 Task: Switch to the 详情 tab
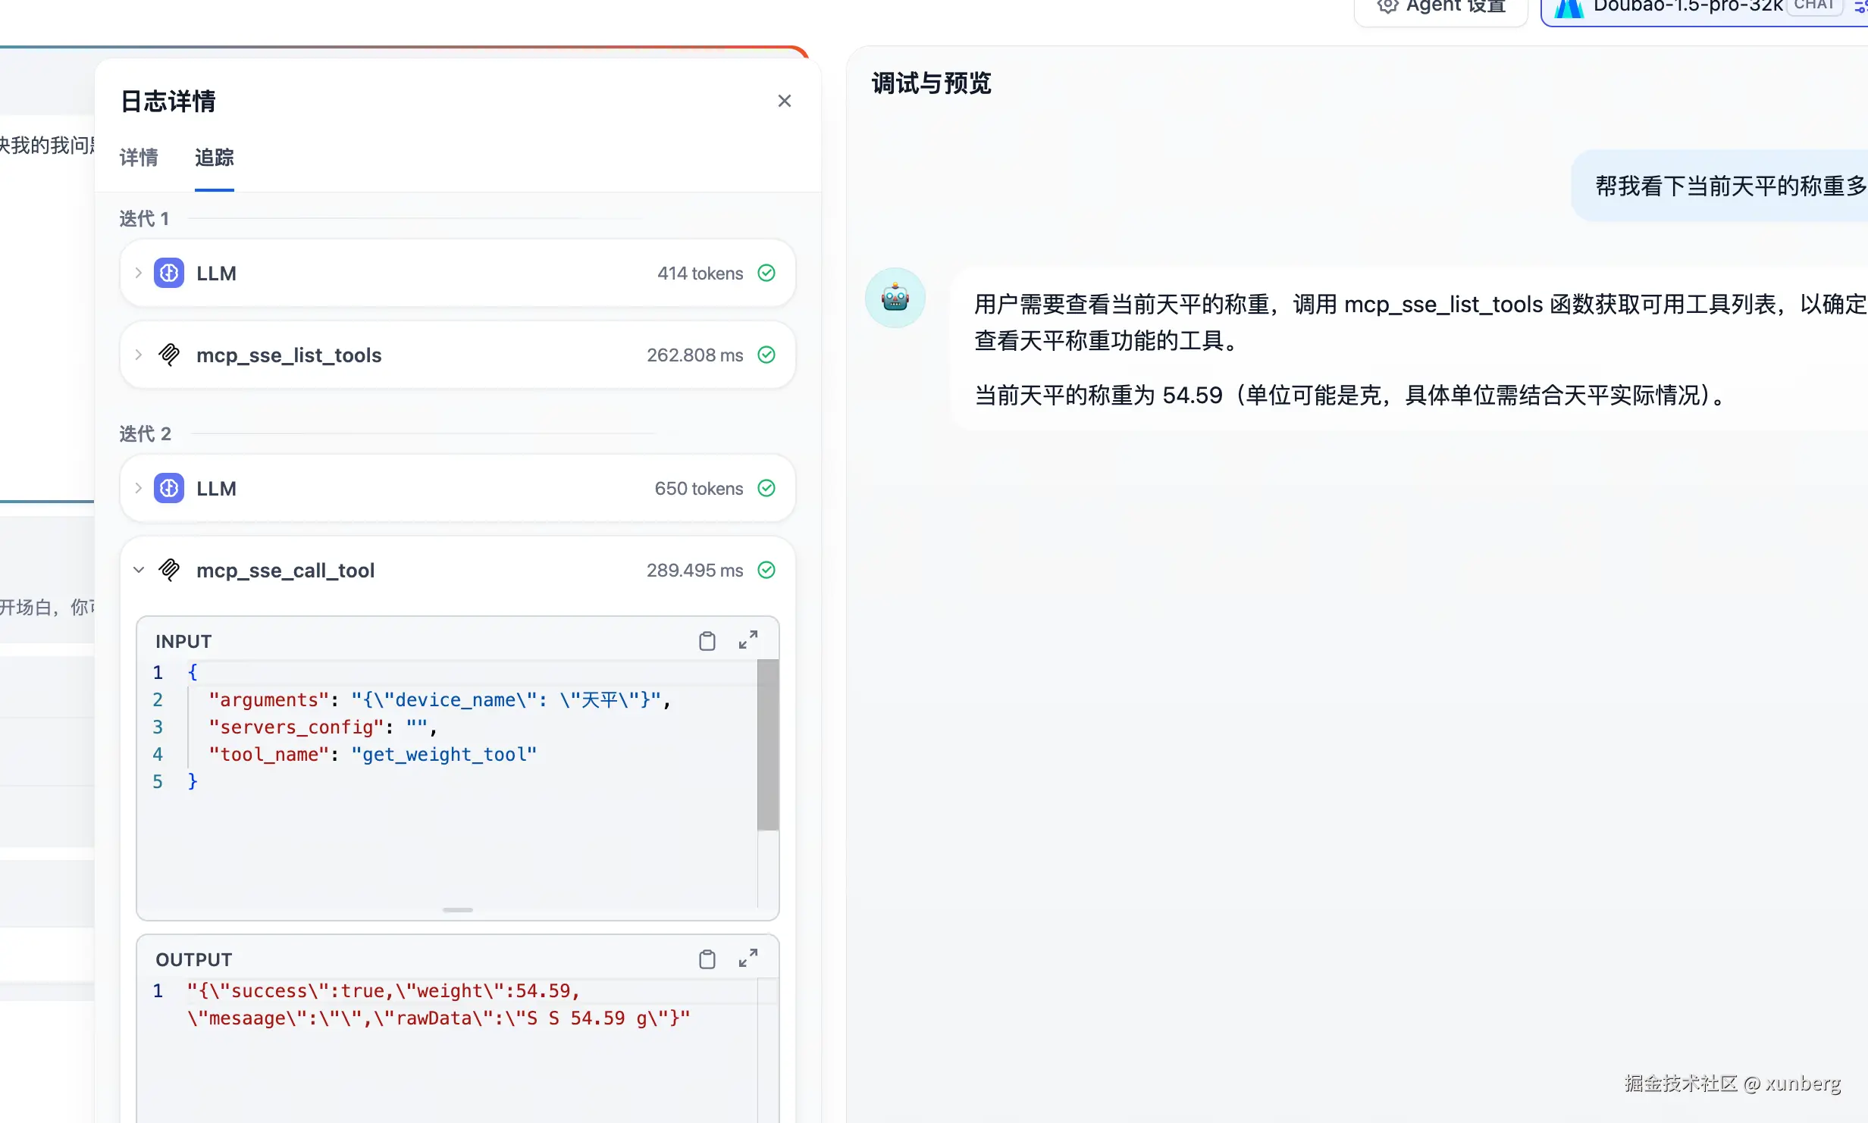(x=139, y=158)
